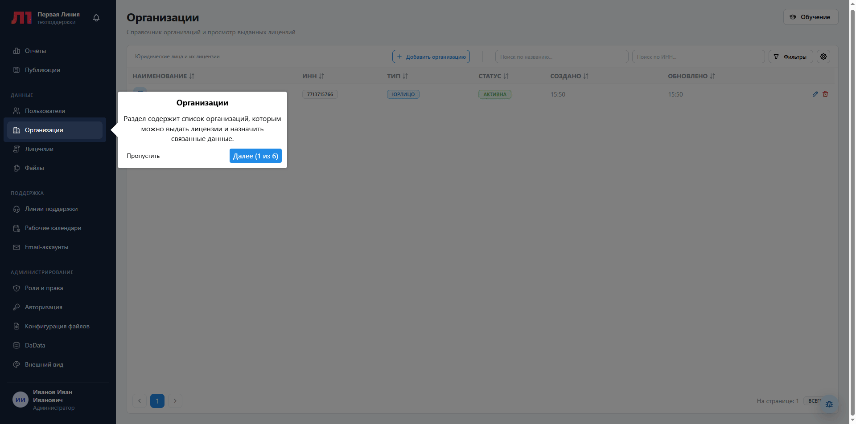The width and height of the screenshot is (856, 424).
Task: Open the Отчёты section
Action: [55, 51]
